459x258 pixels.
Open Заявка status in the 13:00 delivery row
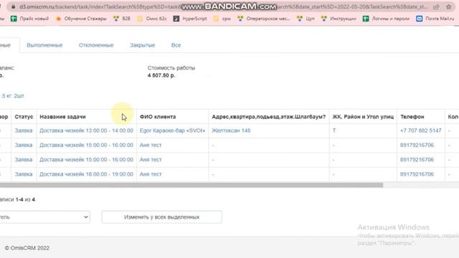point(24,130)
